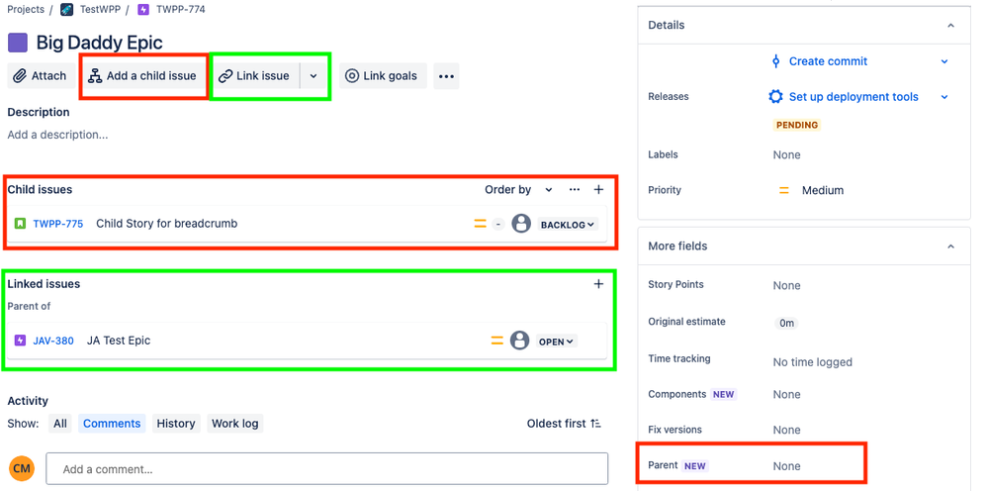
Task: Click the purple epic icon by the title
Action: pyautogui.click(x=18, y=43)
